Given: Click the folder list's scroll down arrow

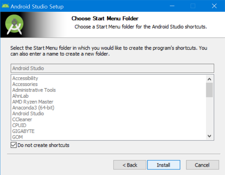Looking at the screenshot, I should point(209,136).
